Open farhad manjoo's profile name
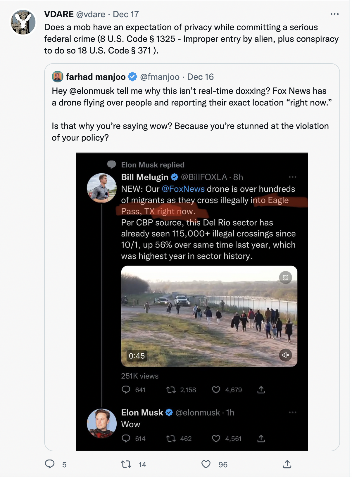 coord(96,77)
